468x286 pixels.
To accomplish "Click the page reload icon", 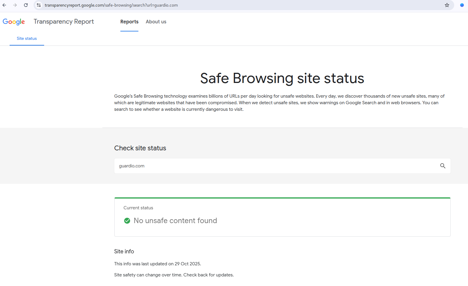I will (x=26, y=5).
